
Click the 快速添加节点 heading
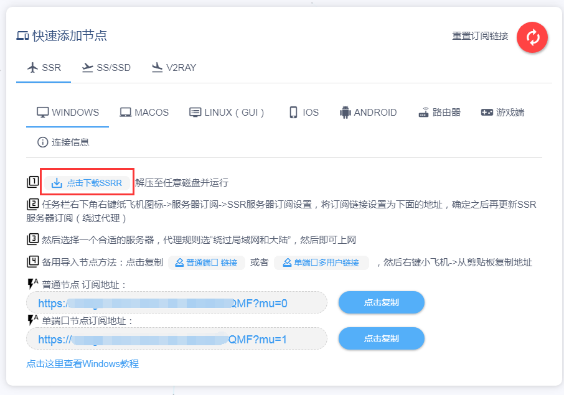coord(70,36)
